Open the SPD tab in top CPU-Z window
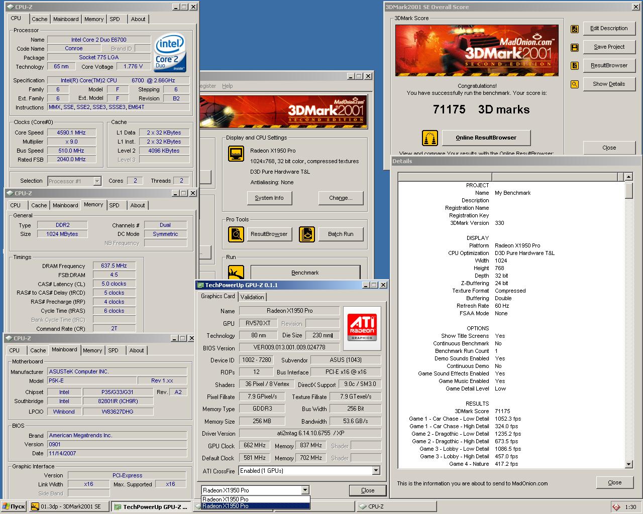 [x=115, y=19]
